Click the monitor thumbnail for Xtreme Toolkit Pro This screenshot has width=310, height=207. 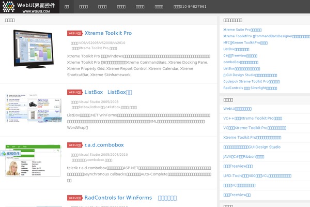[x=34, y=49]
